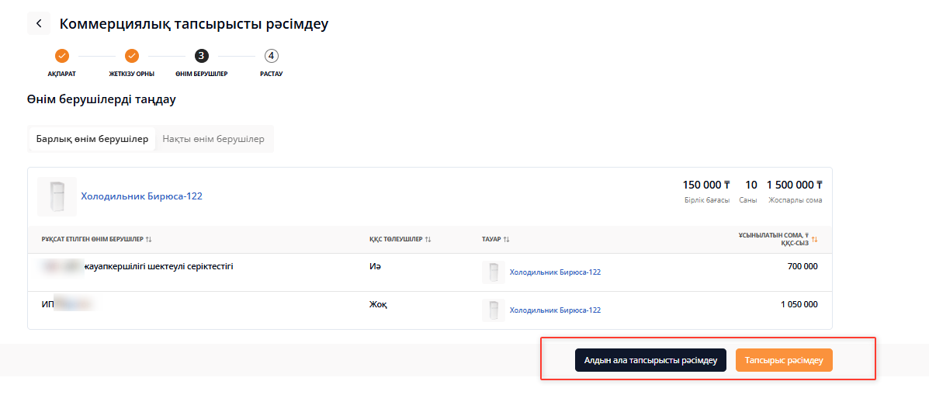Click the second row's product thumbnail

point(494,310)
